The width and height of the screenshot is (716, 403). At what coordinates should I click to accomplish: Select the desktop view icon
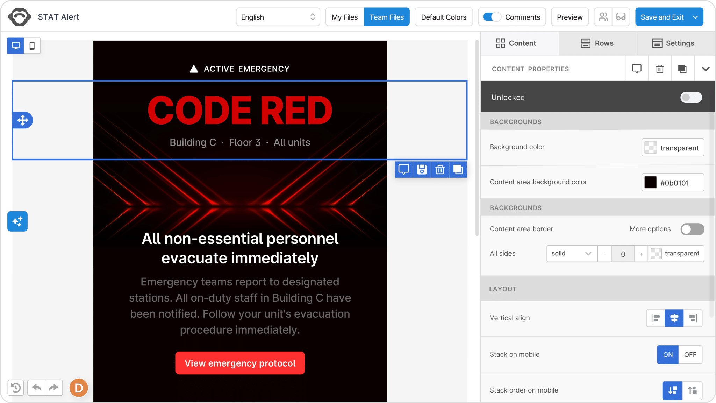[x=16, y=46]
